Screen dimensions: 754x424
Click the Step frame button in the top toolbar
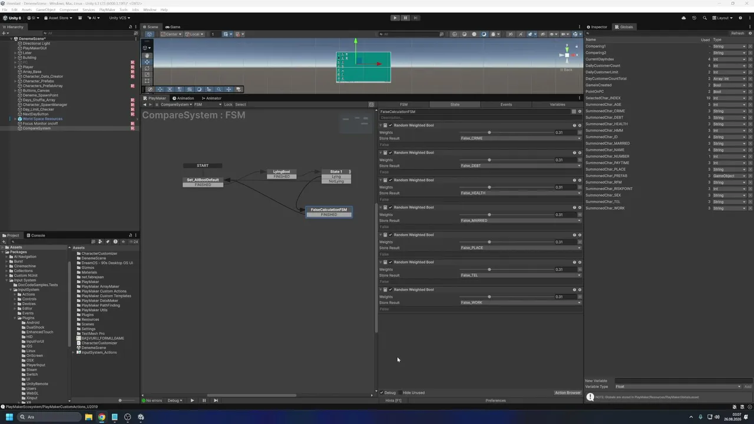pos(416,18)
